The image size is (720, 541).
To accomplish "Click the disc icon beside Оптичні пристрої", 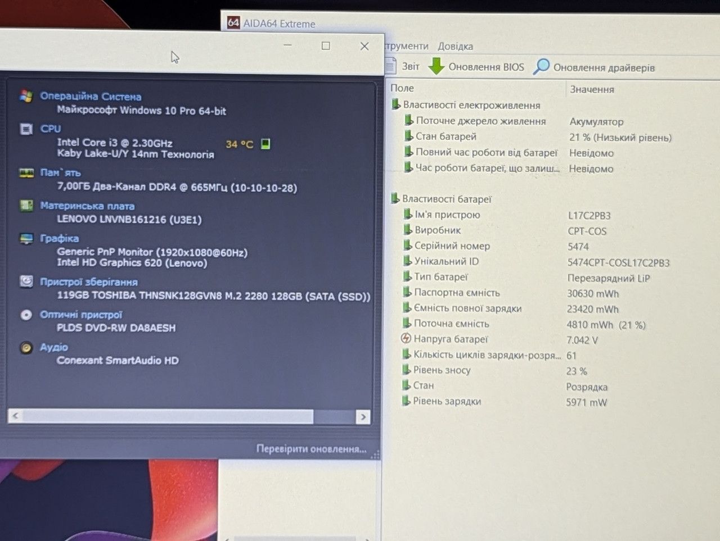I will tap(26, 315).
